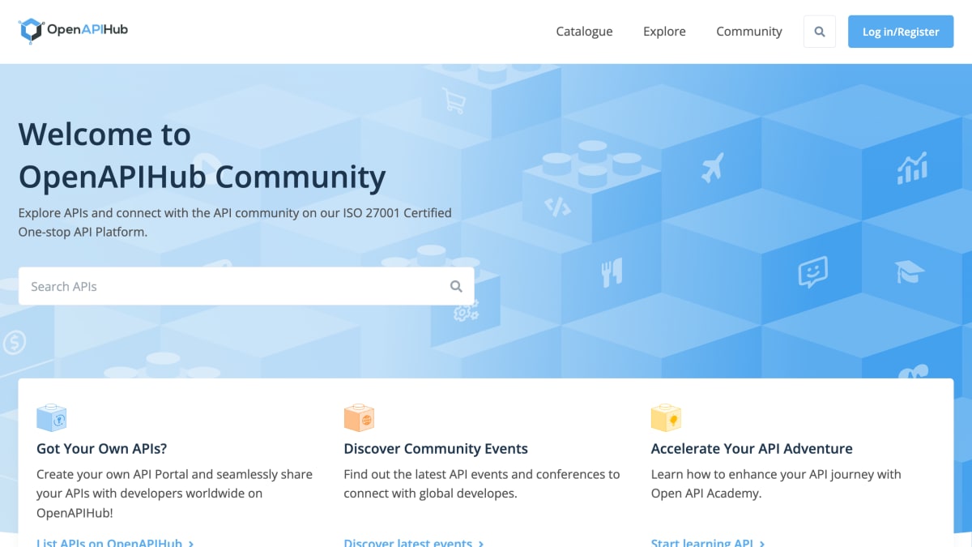Screen dimensions: 972x547
Task: Click the yellow lightbulb brick icon above Accelerate
Action: 666,418
